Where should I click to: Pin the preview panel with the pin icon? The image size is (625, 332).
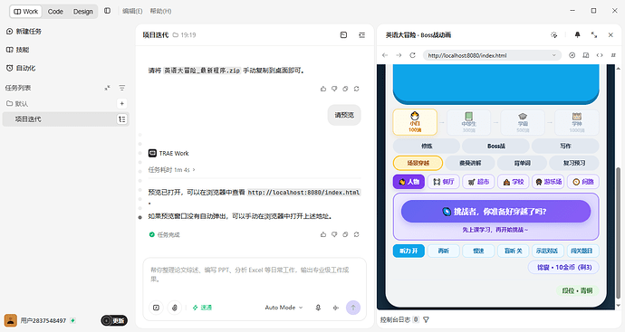(577, 35)
